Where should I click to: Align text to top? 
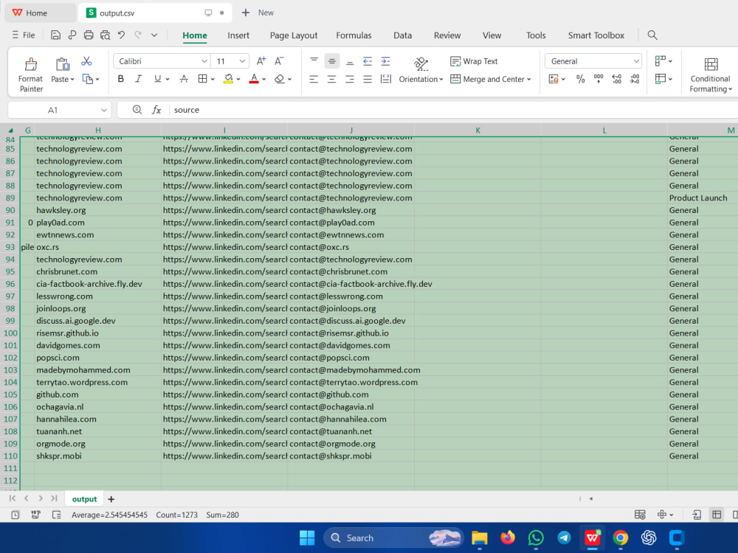(314, 61)
